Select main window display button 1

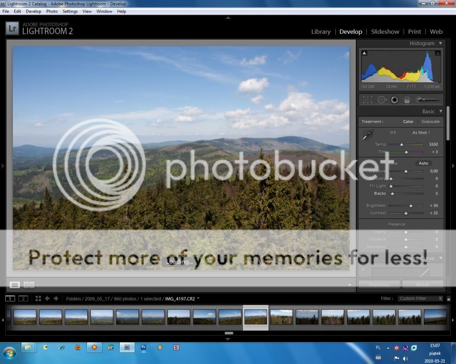pyautogui.click(x=10, y=298)
